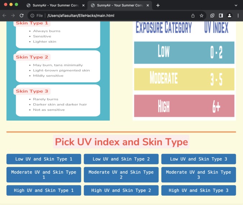Go back with the browser back arrow
The width and height of the screenshot is (243, 205).
tap(4, 15)
